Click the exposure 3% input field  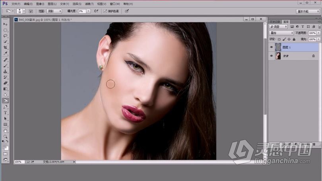[x=82, y=11]
